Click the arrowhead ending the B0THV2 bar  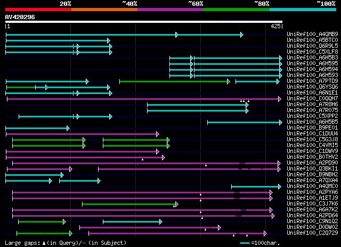point(164,158)
